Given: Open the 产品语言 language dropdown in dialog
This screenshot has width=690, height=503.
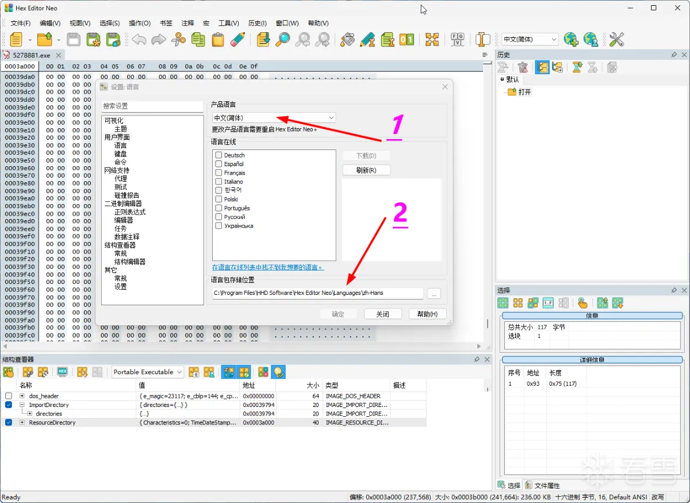Looking at the screenshot, I should [274, 118].
